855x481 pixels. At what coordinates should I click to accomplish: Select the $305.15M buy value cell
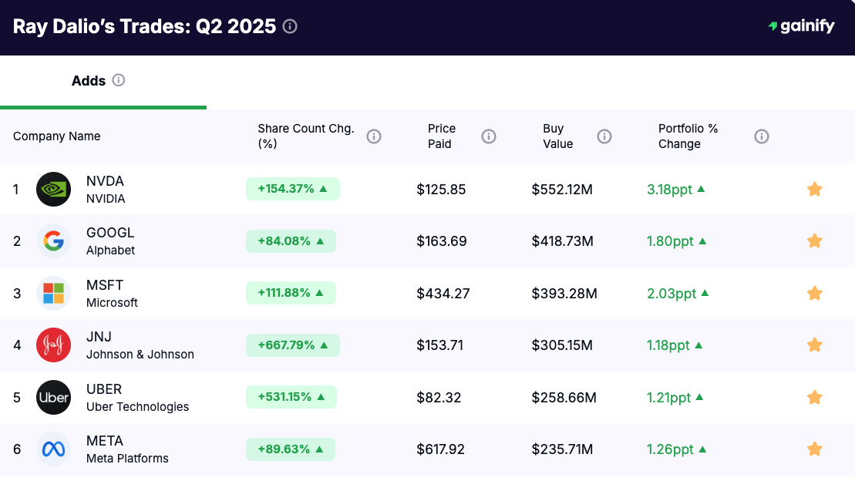(x=562, y=346)
